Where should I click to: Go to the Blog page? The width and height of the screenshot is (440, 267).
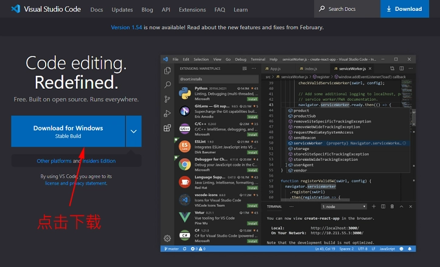coord(147,10)
